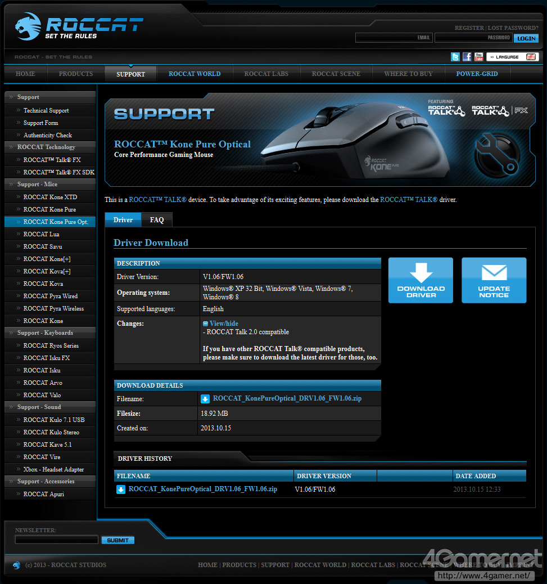Open the POWER-GRID menu item
This screenshot has height=584, width=547.
click(x=477, y=74)
